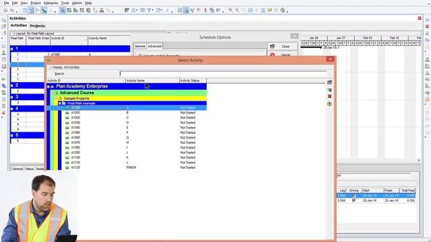Collapse float path group 3
Viewport: 431px width, 242px height.
point(12,97)
